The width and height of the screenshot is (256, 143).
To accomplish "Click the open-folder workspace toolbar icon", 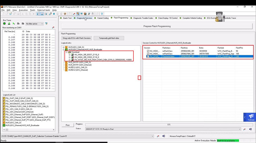I will tap(10, 14).
